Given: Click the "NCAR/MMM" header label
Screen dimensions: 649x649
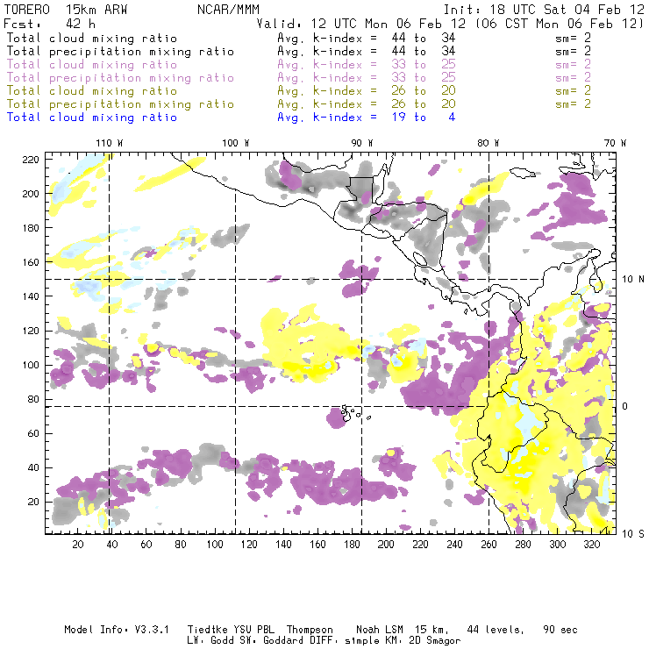Looking at the screenshot, I should [x=228, y=10].
